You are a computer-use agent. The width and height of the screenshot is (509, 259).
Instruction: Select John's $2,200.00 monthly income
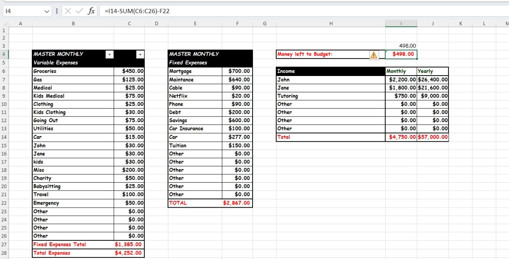401,80
